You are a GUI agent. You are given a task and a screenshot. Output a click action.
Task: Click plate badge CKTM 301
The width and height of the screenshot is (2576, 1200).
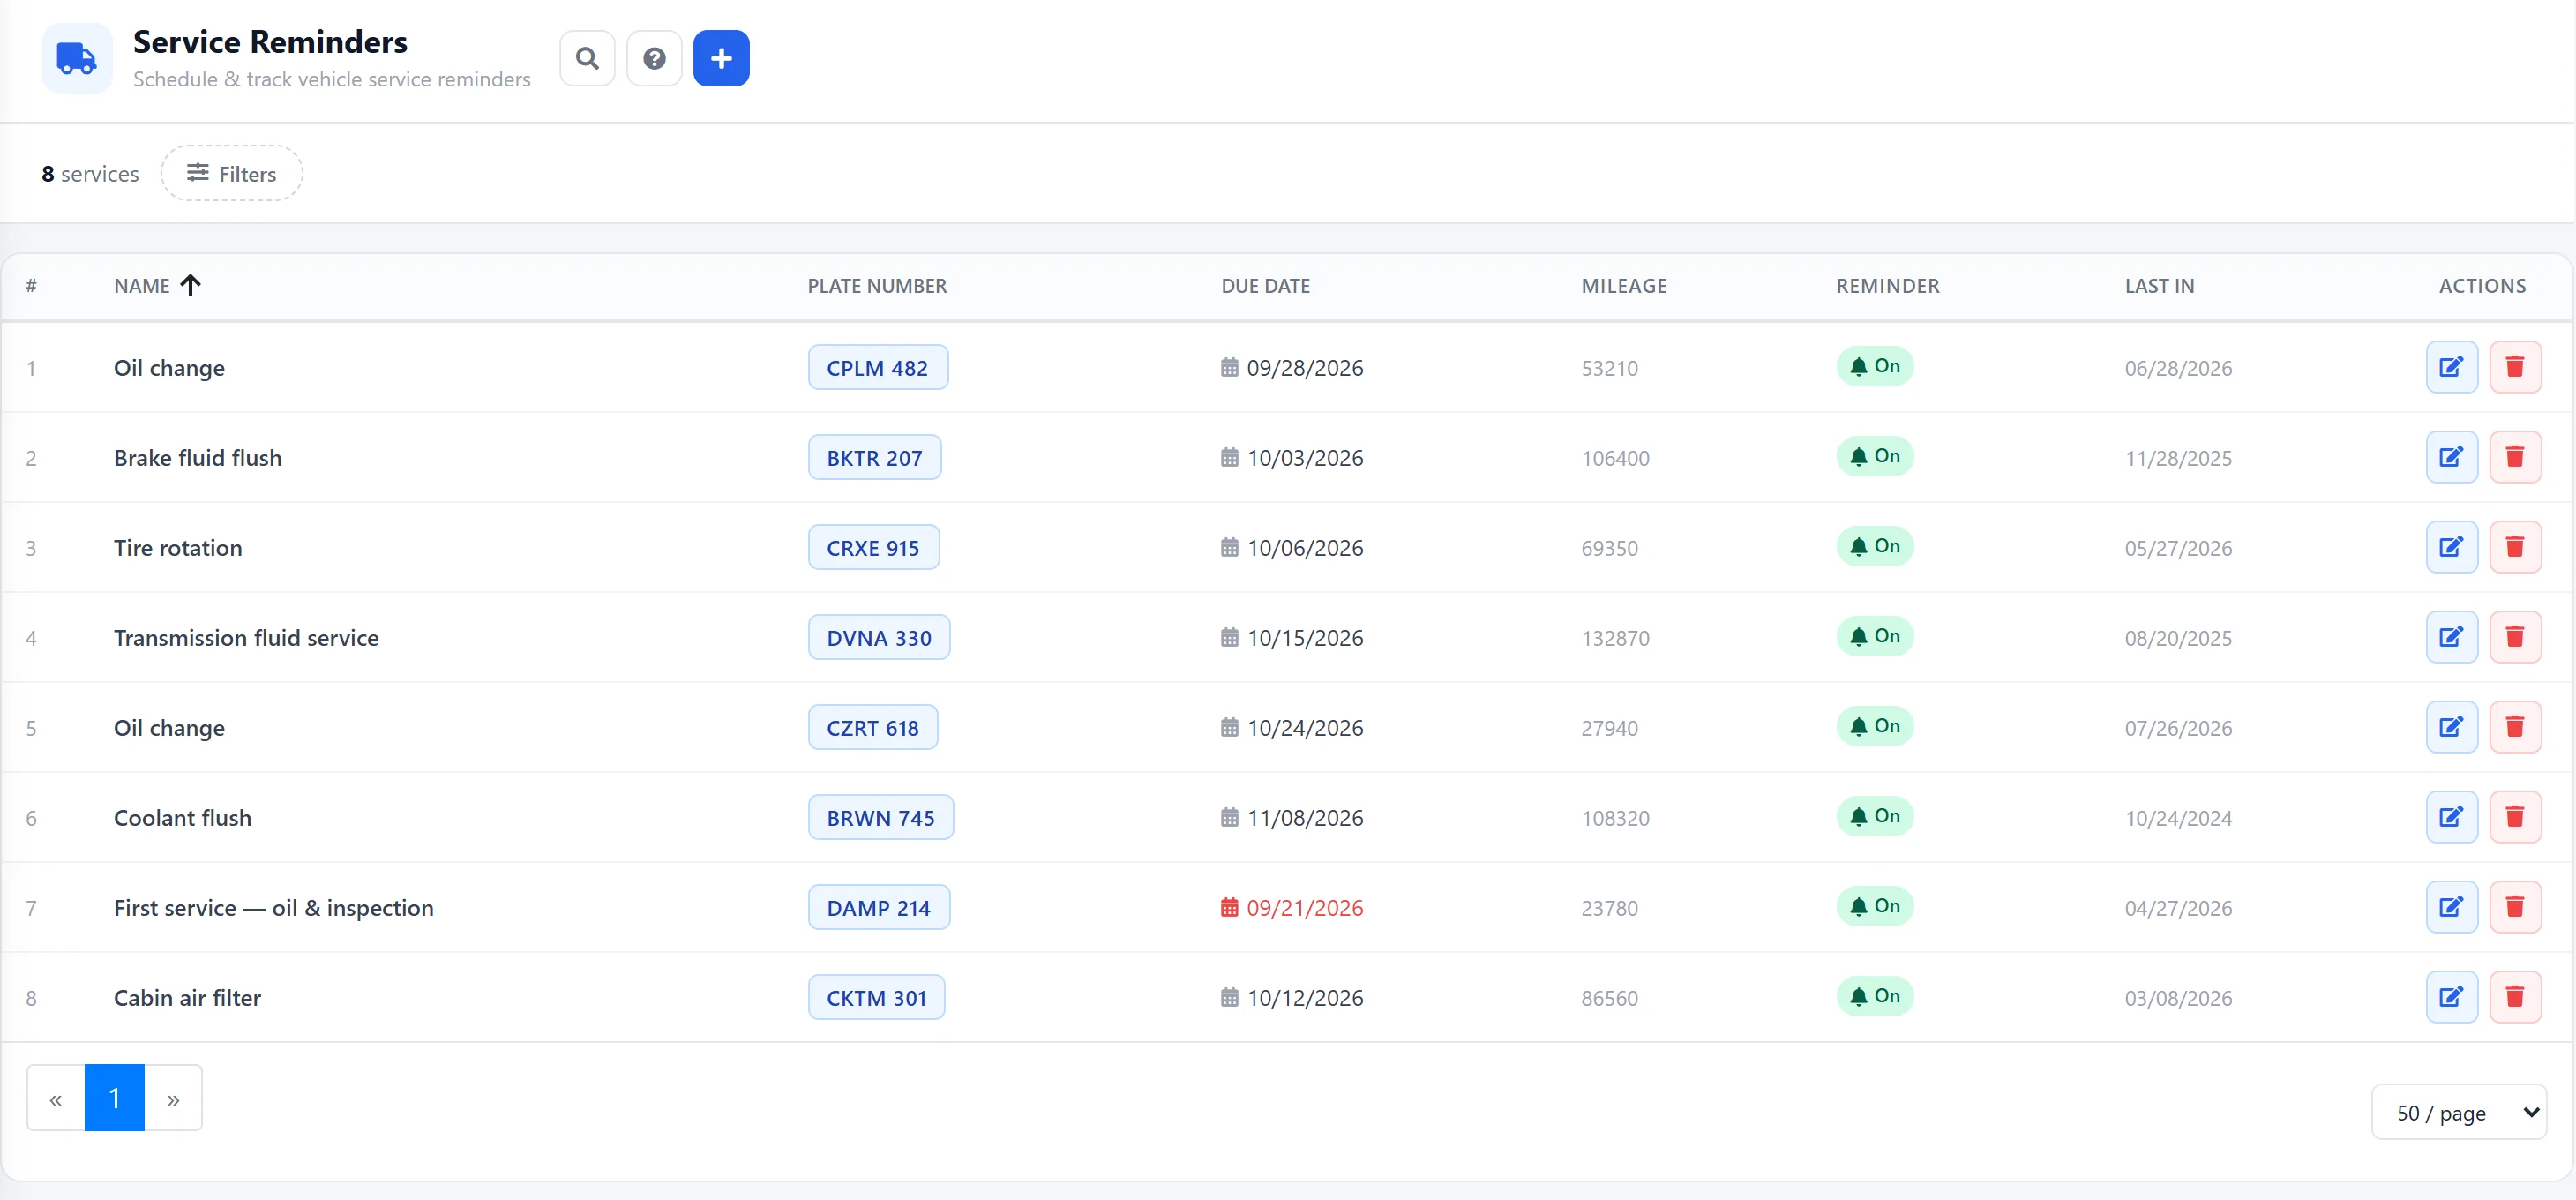click(876, 997)
